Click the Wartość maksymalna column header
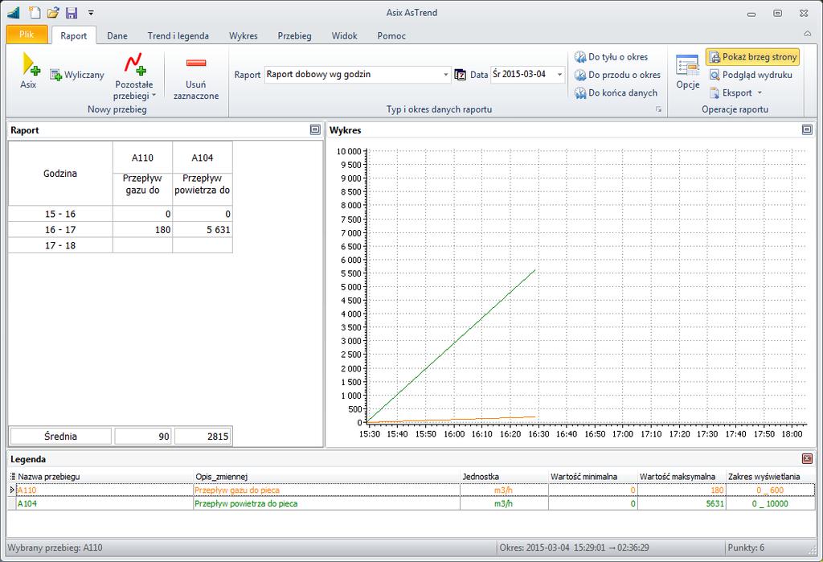 (682, 477)
